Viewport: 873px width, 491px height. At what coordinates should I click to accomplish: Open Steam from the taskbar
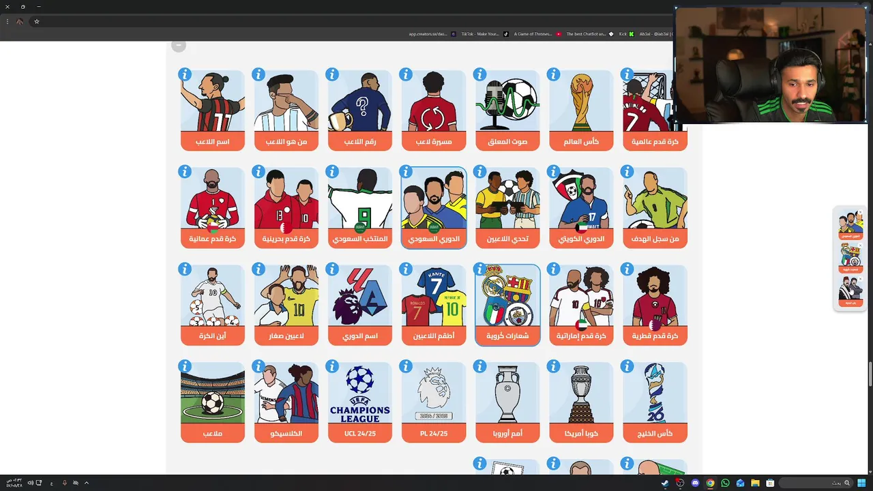tap(665, 483)
